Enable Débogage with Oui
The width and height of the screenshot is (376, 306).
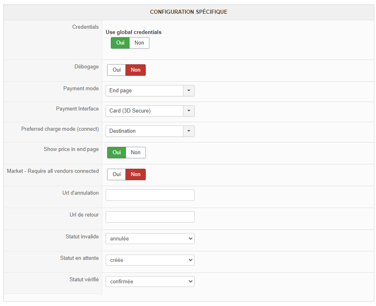[x=117, y=70]
